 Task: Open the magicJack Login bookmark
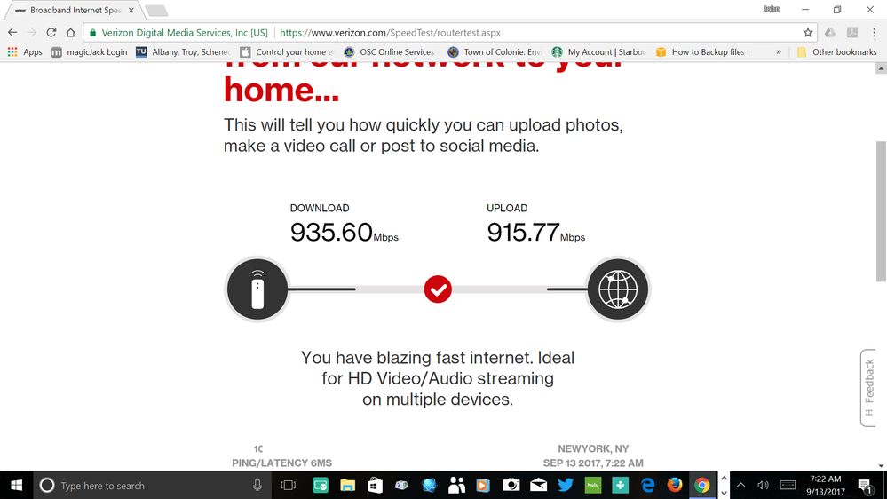(90, 52)
